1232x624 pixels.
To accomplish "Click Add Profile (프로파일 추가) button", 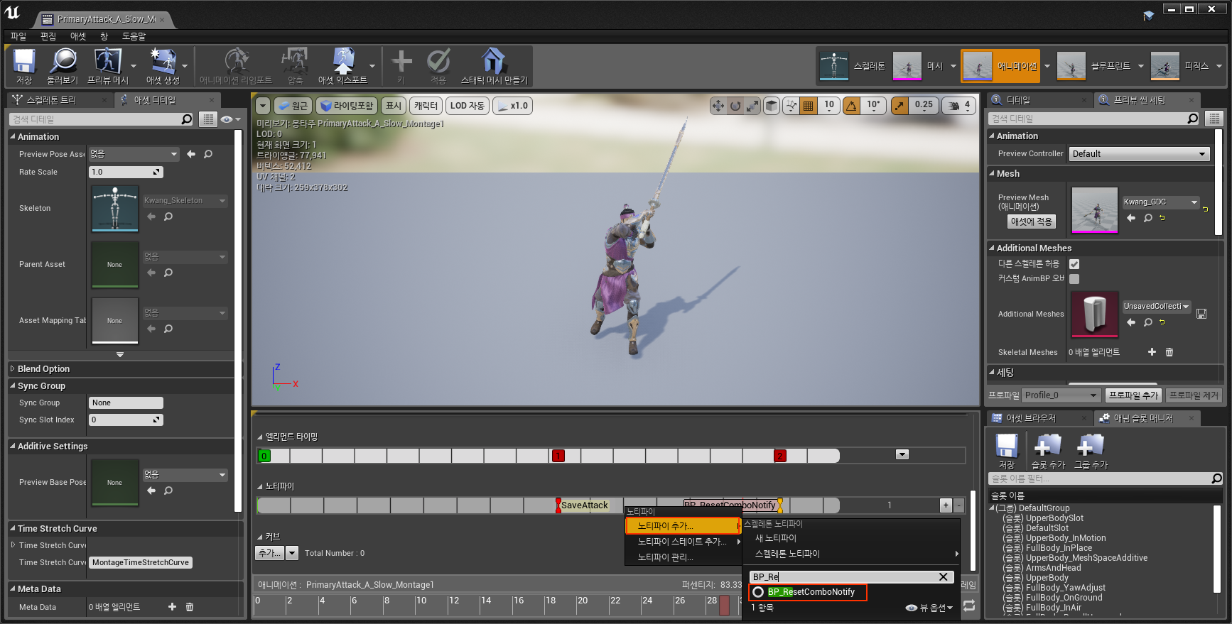I will click(1133, 395).
